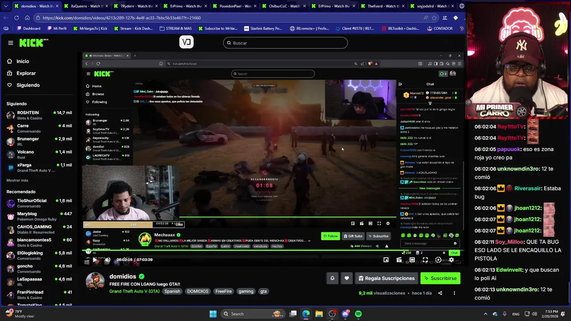Viewport: 571px width, 321px height.
Task: Open the IRLToolkit Dashboard bookmark
Action: pos(401,29)
